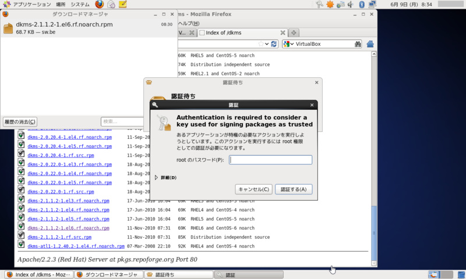
Task: Click the 認証する(A) button
Action: [x=294, y=189]
